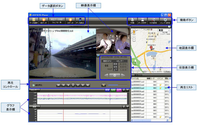The width and height of the screenshot is (197, 125).
Task: Expand the 地図 map type dropdown
Action: coord(164,30)
